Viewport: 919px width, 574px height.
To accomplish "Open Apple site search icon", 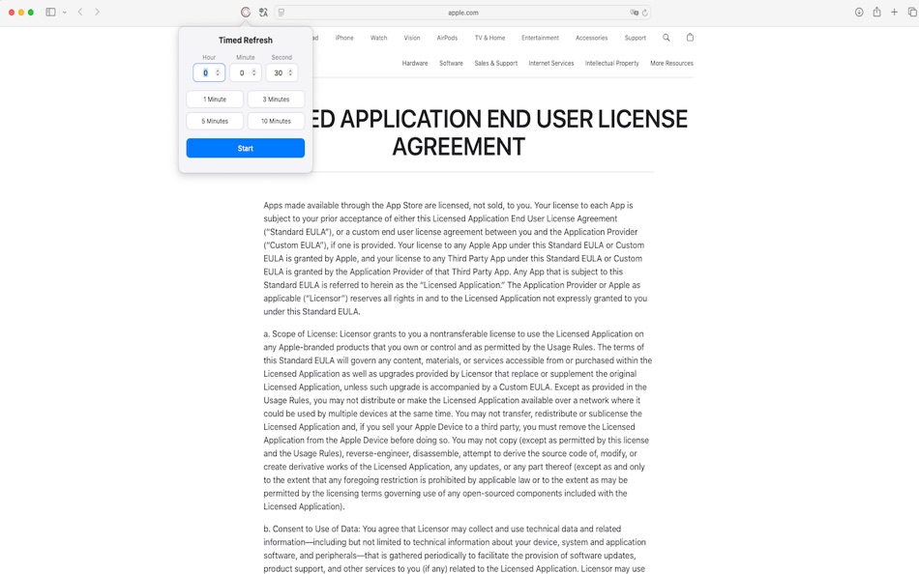I will pos(666,38).
